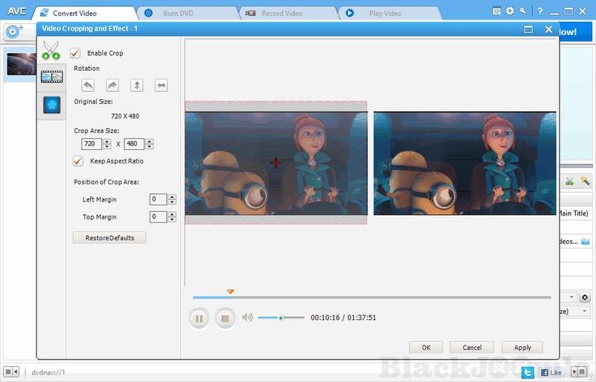Open the Record Video tab
The height and width of the screenshot is (382, 596).
282,13
